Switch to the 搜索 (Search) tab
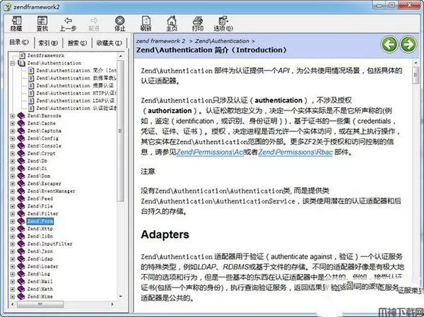Image resolution: width=424 pixels, height=317 pixels. coord(77,43)
